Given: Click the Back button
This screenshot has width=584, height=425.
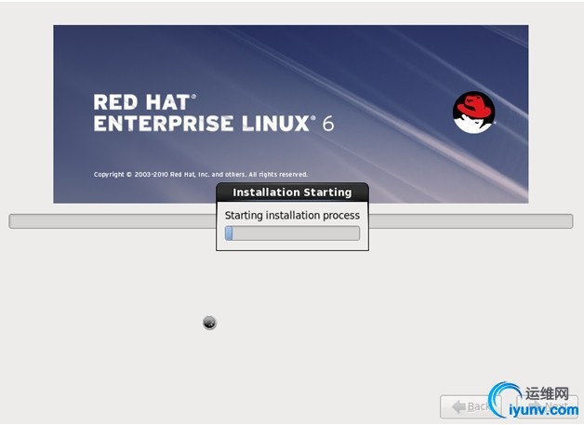Looking at the screenshot, I should [471, 406].
